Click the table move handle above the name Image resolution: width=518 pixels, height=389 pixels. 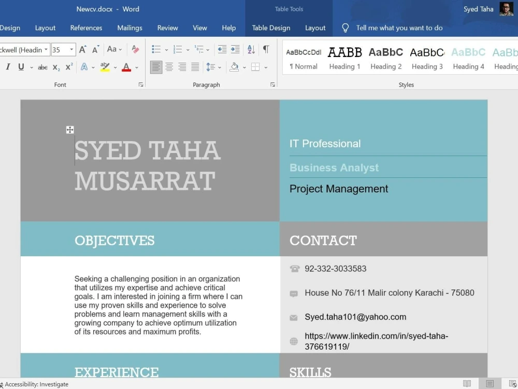coord(70,130)
